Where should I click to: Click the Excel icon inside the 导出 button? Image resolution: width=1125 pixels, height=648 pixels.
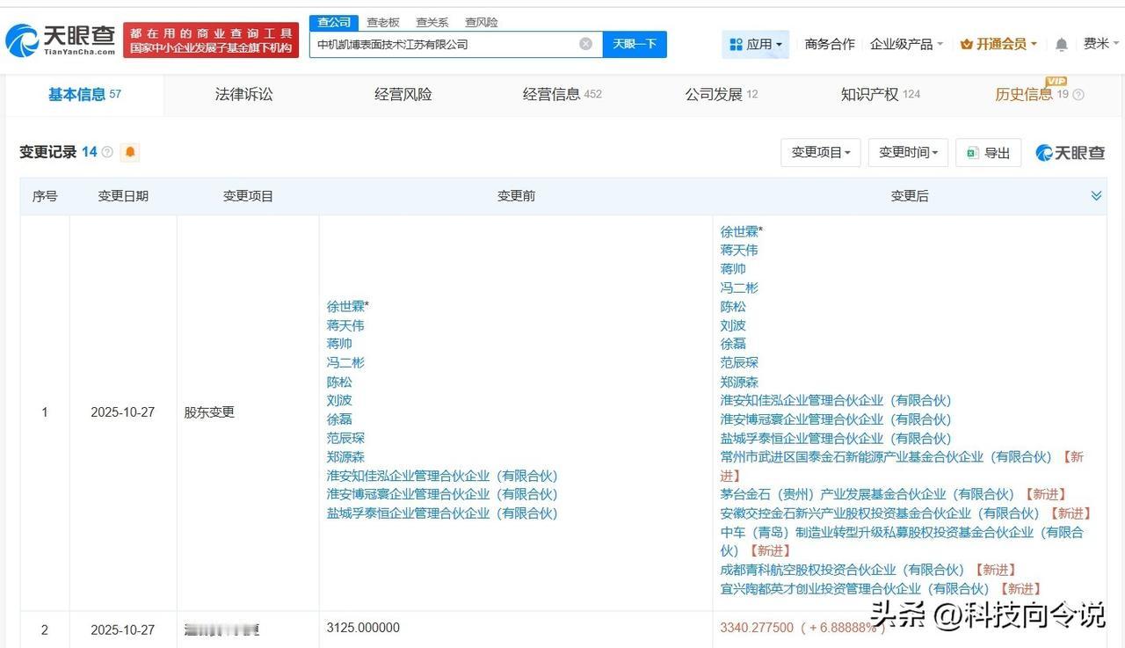pos(972,152)
